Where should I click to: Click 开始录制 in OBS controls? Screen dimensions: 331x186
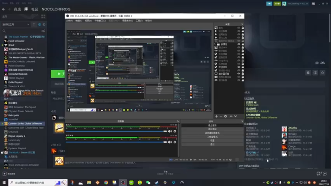click(212, 129)
